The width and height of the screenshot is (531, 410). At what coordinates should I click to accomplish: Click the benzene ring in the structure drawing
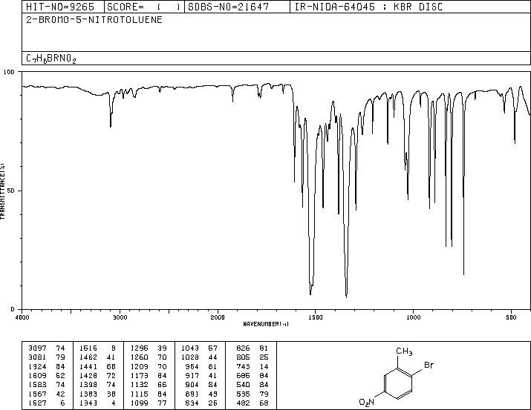[x=399, y=383]
